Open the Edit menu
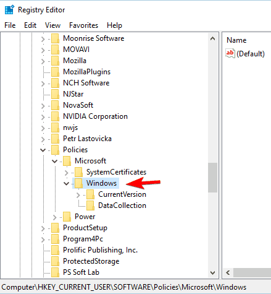The image size is (271, 294). pos(30,25)
